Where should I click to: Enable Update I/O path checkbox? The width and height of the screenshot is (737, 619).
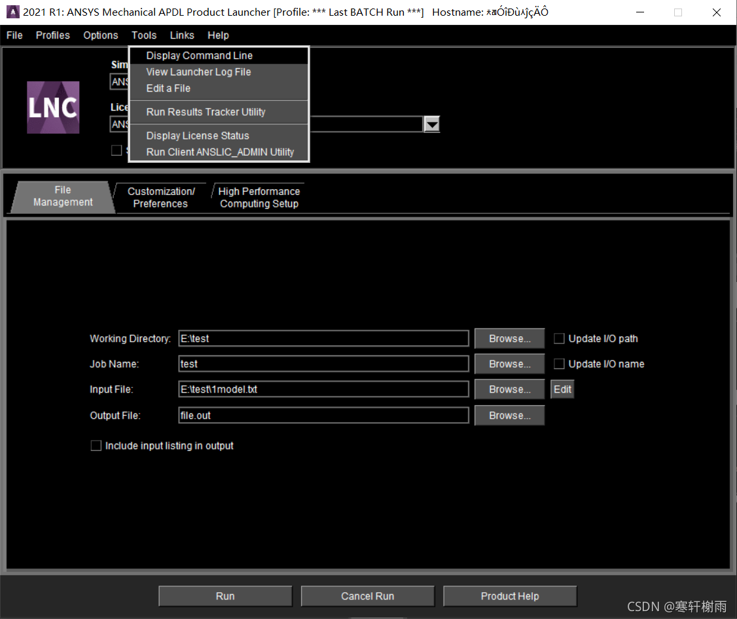click(559, 338)
